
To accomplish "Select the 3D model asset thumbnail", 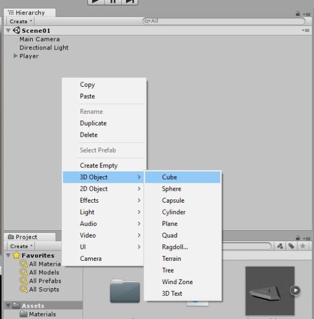I will 270,291.
